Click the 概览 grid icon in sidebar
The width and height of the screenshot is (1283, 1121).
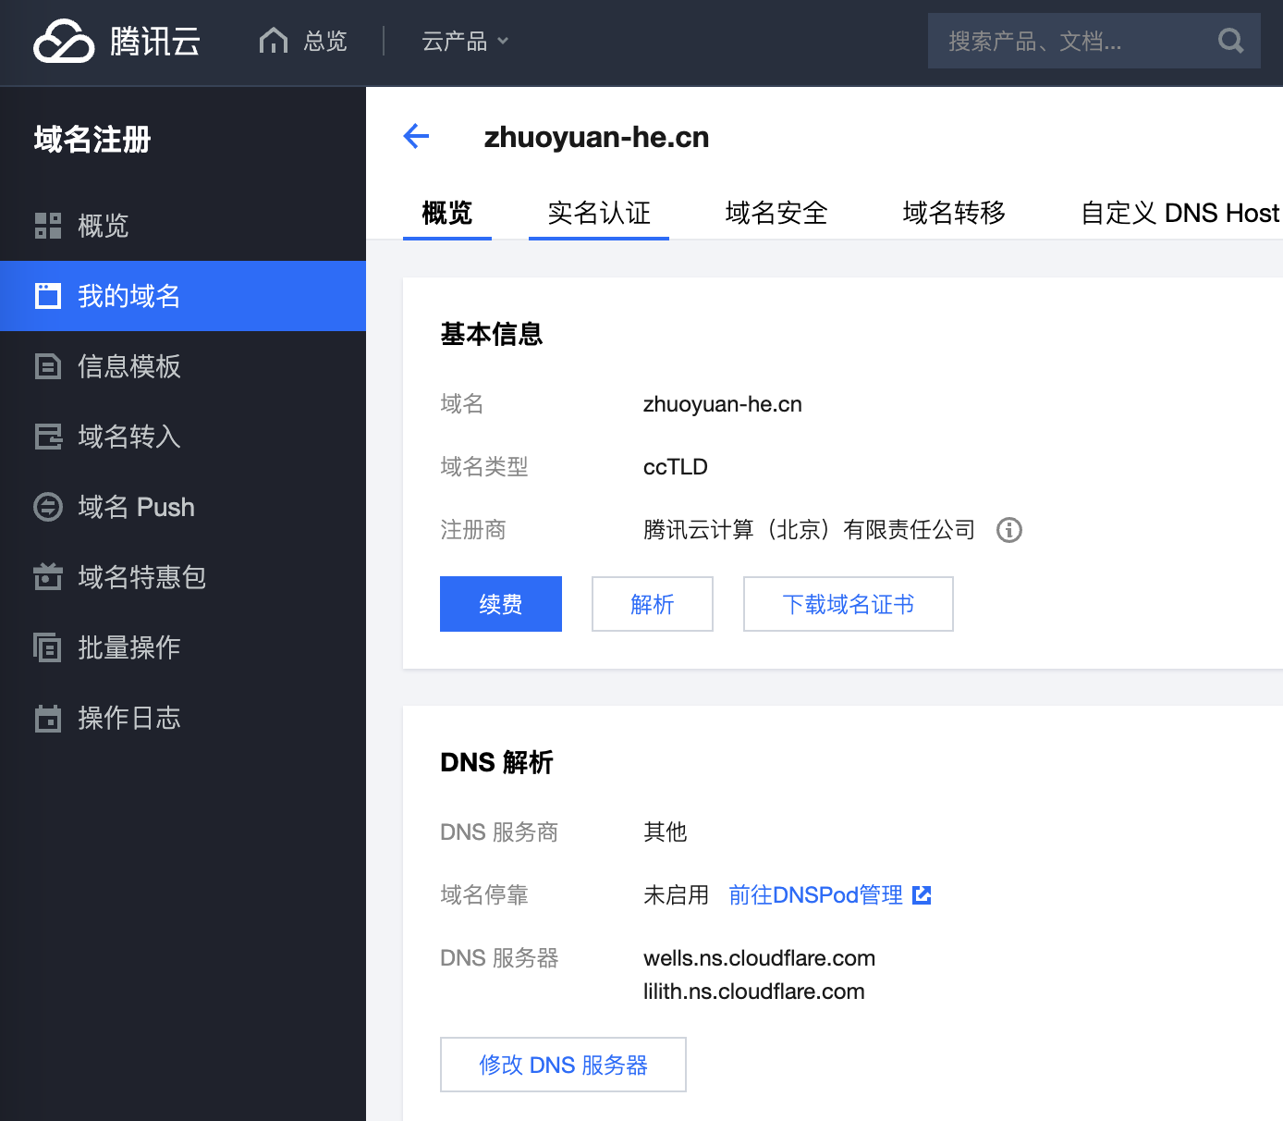tap(48, 226)
